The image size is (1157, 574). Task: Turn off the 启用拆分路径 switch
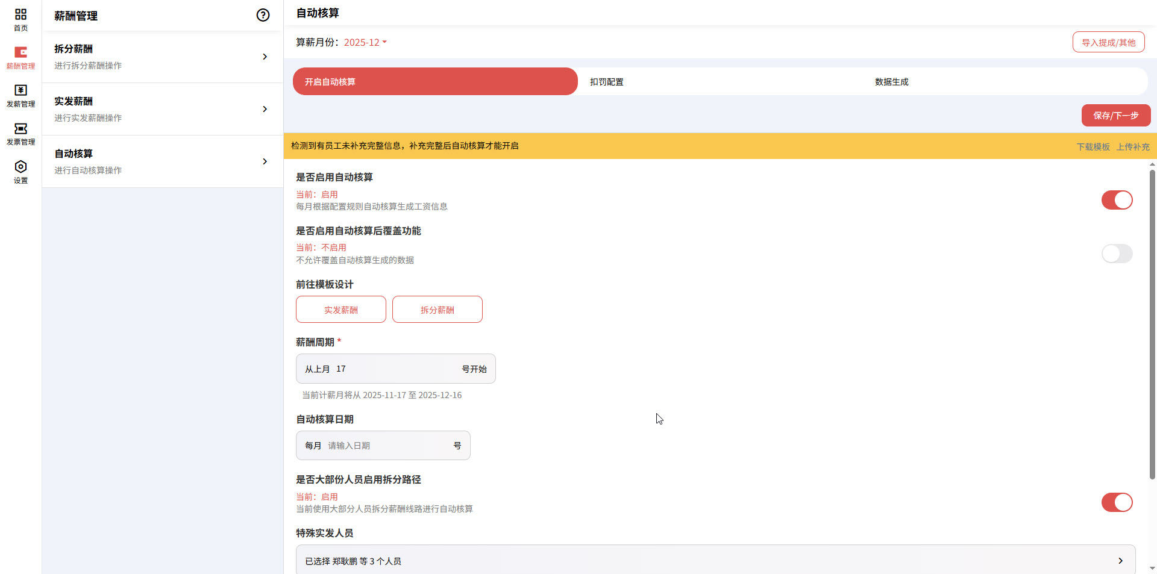pos(1116,502)
